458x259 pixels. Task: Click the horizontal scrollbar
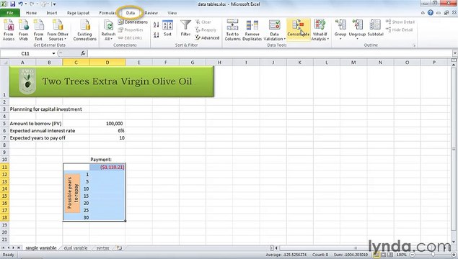[x=356, y=248]
